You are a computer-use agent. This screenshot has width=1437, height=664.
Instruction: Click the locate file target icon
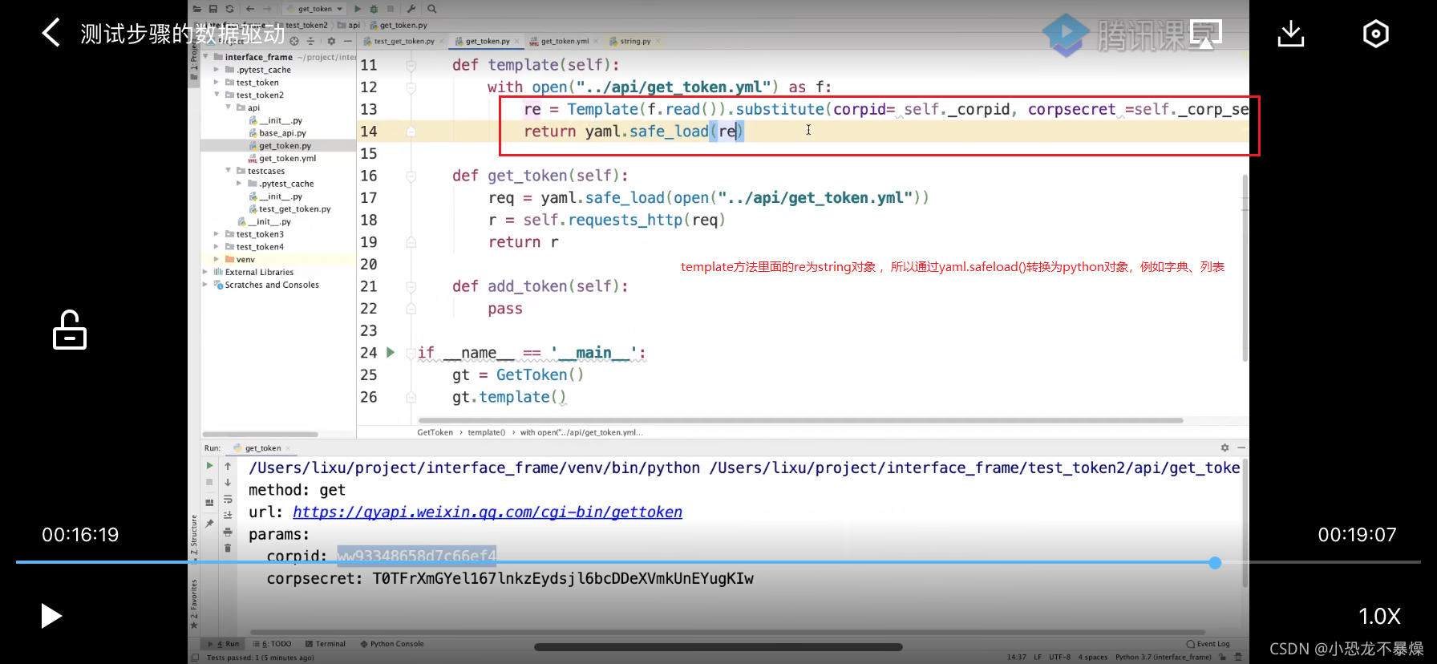(x=294, y=41)
